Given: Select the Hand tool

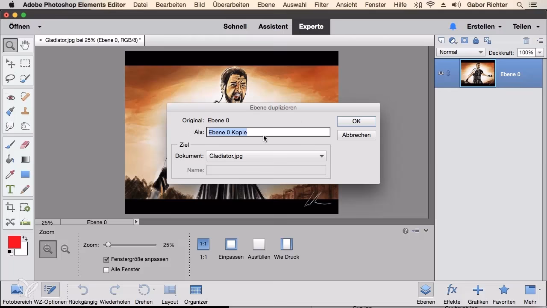Looking at the screenshot, I should pyautogui.click(x=25, y=45).
